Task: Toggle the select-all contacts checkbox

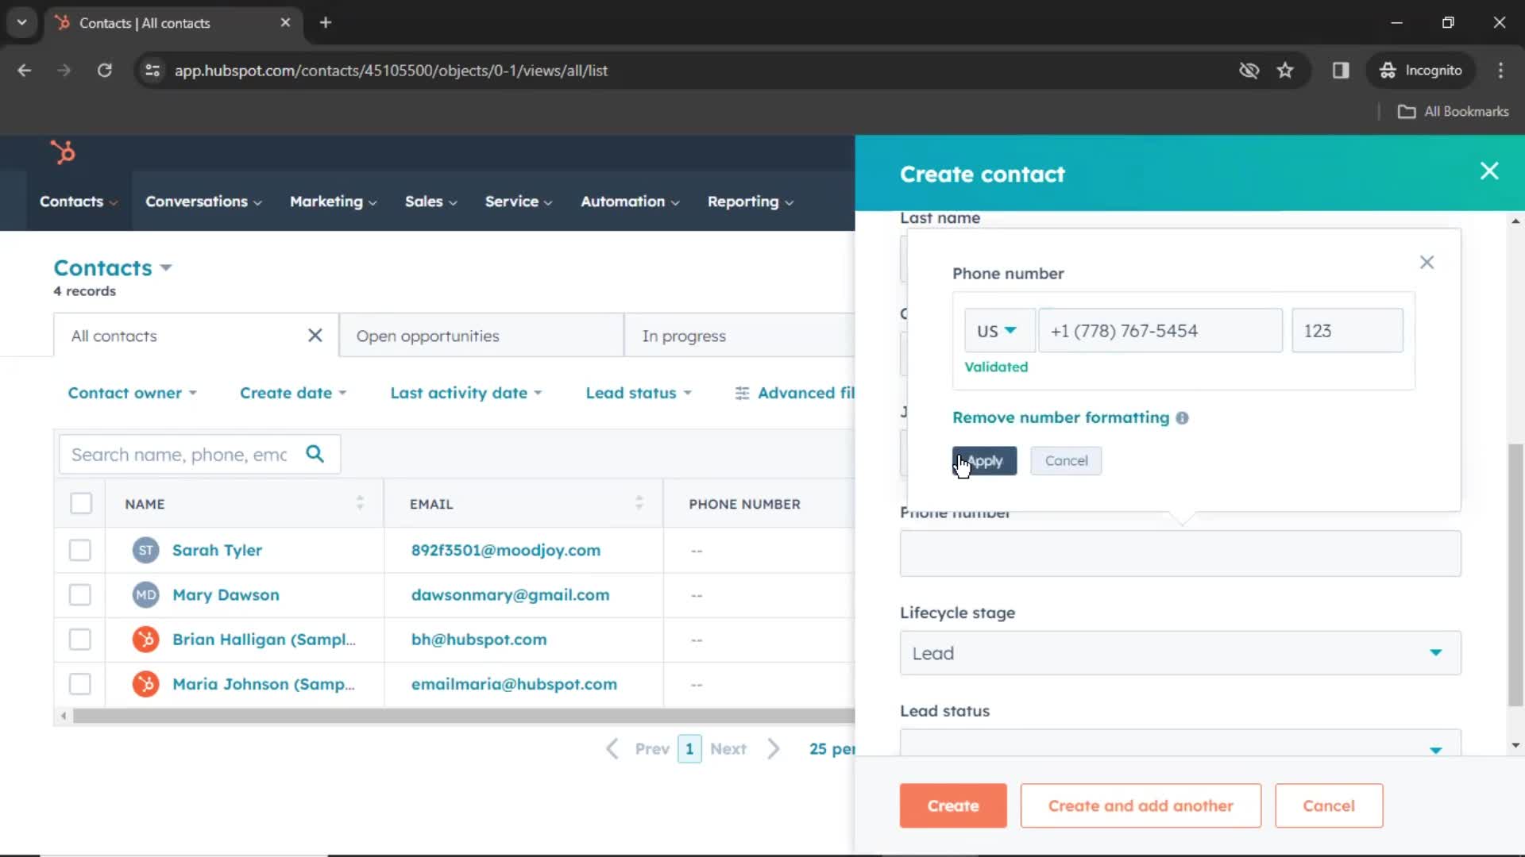Action: pos(81,505)
